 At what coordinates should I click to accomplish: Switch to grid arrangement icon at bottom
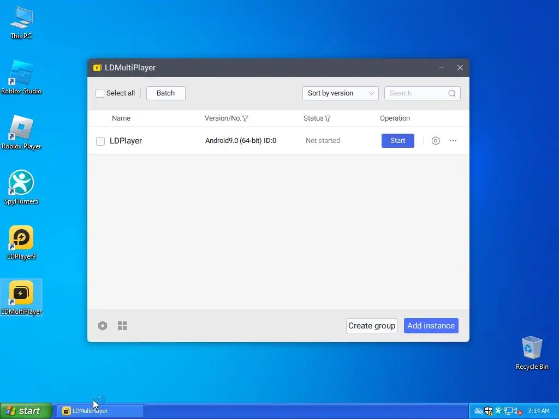coord(122,326)
